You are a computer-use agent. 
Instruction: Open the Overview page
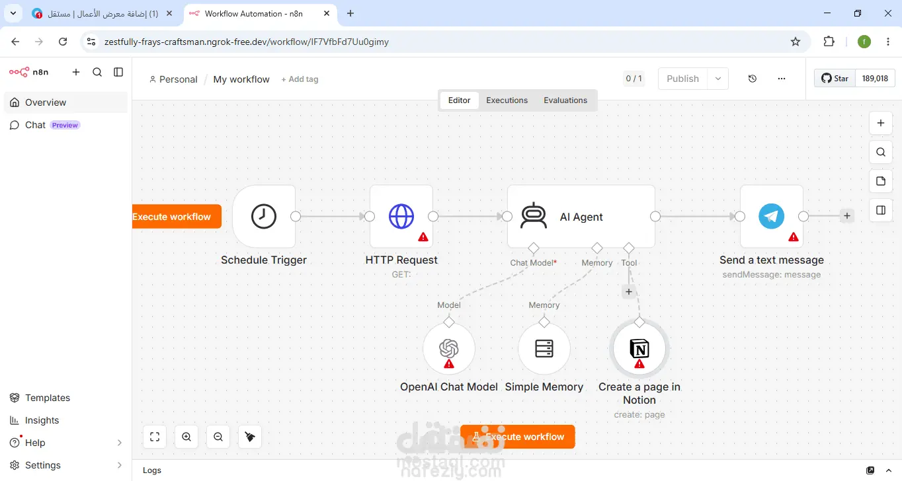[x=65, y=102]
